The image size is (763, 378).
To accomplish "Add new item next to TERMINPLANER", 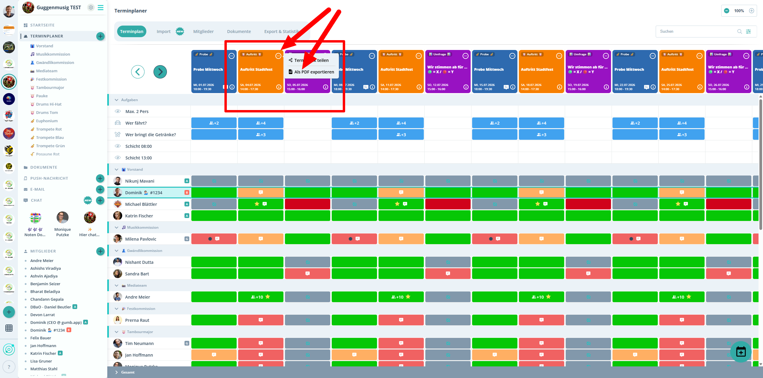I will click(100, 36).
